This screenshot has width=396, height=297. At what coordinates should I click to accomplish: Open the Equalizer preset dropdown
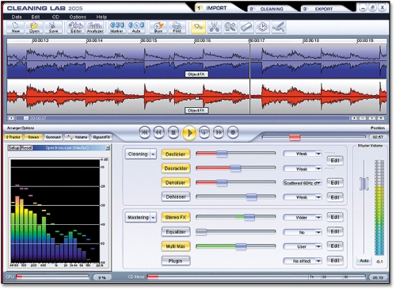pos(303,232)
